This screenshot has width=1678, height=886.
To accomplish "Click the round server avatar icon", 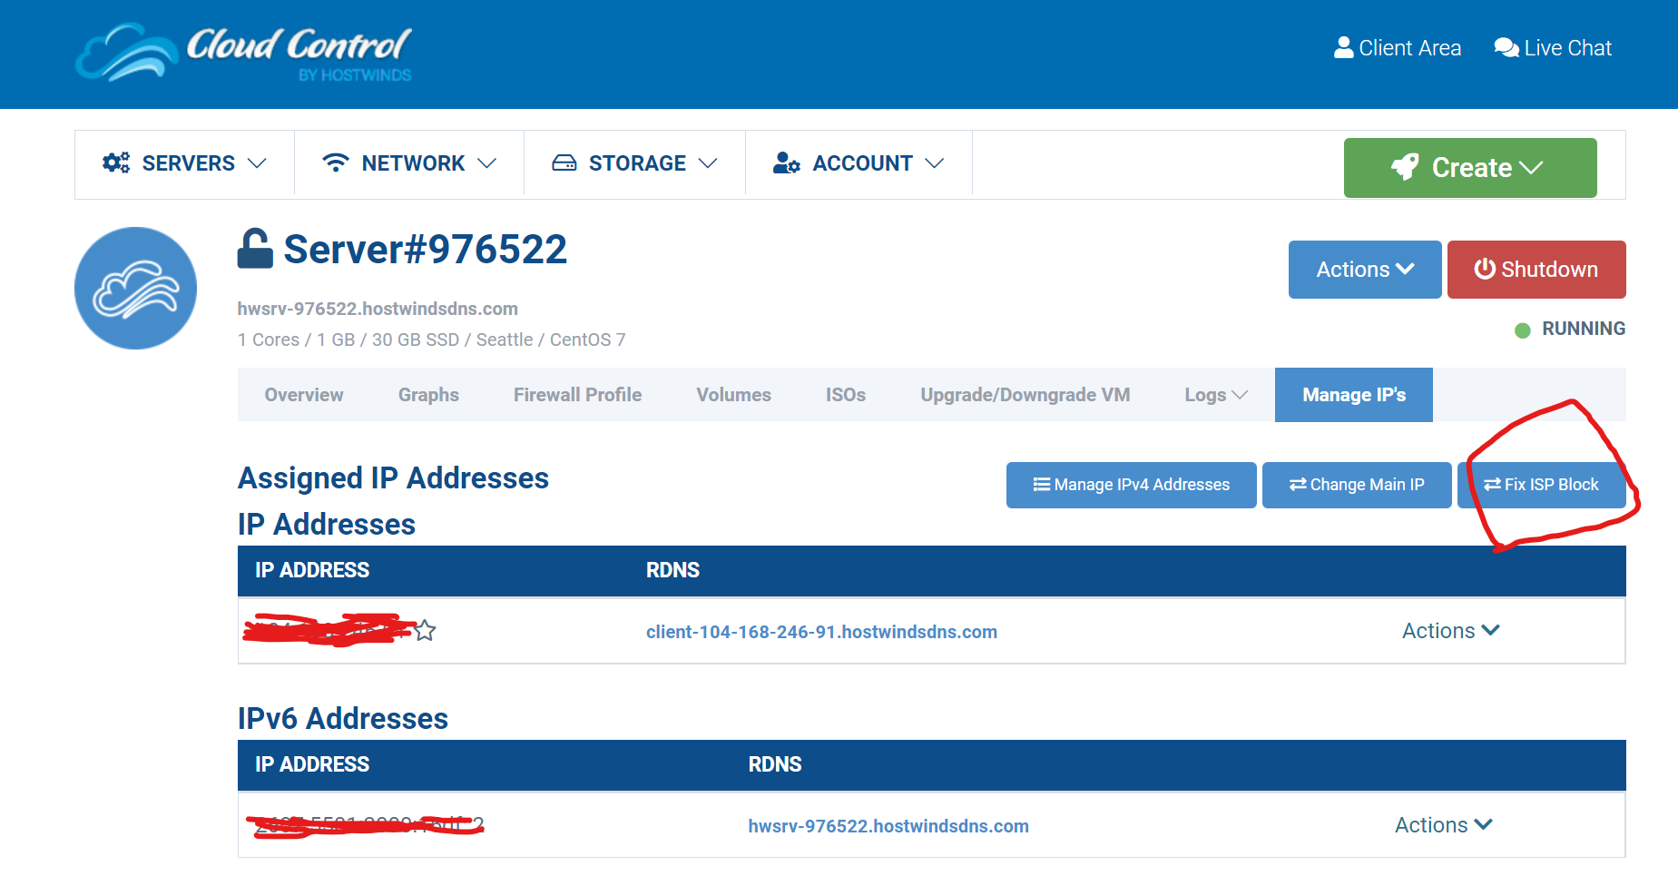I will (135, 288).
